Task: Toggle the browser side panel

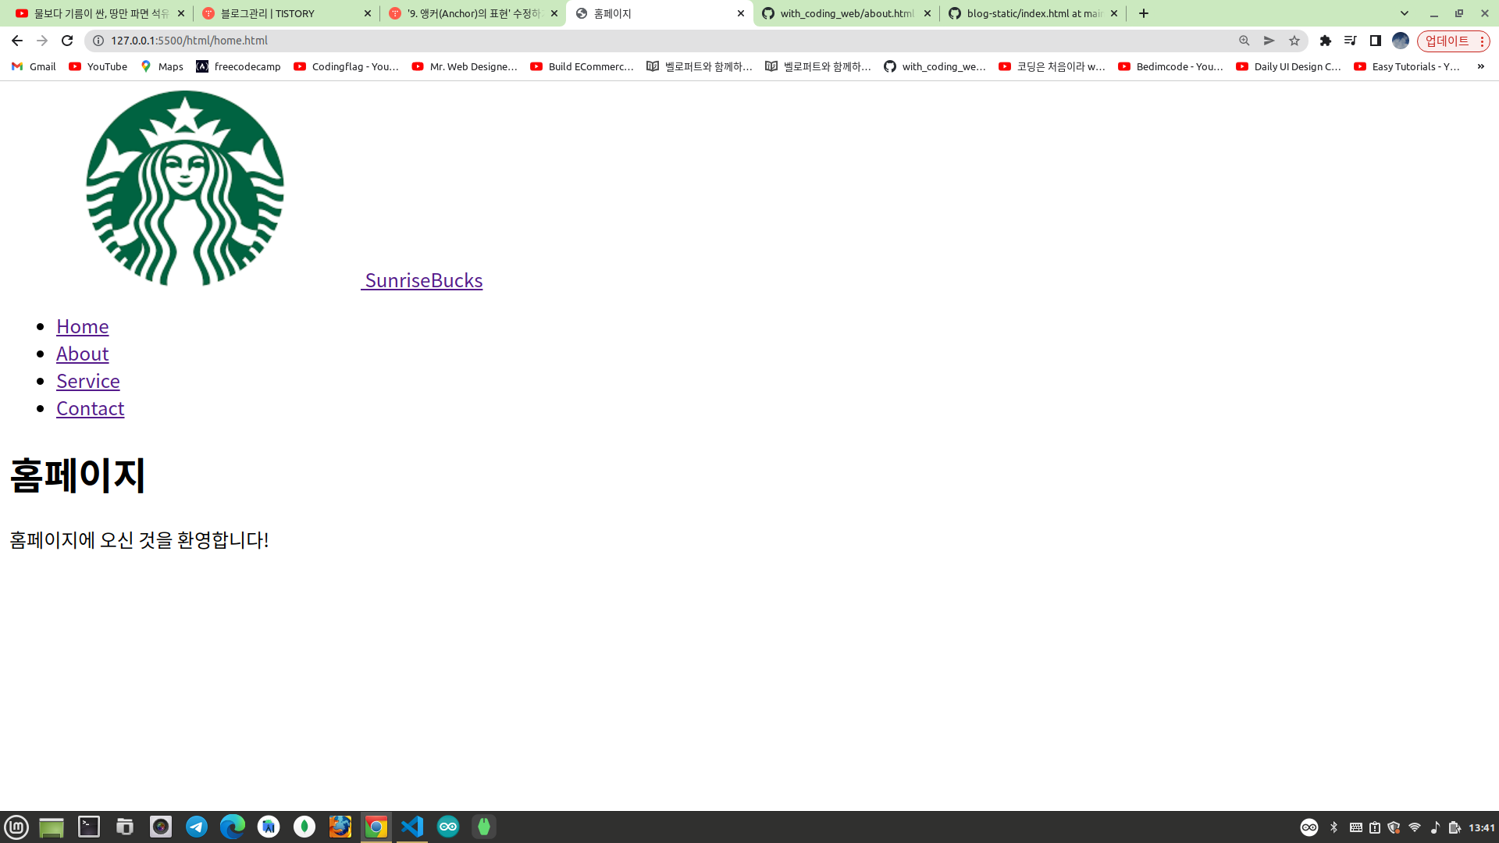Action: 1376,41
